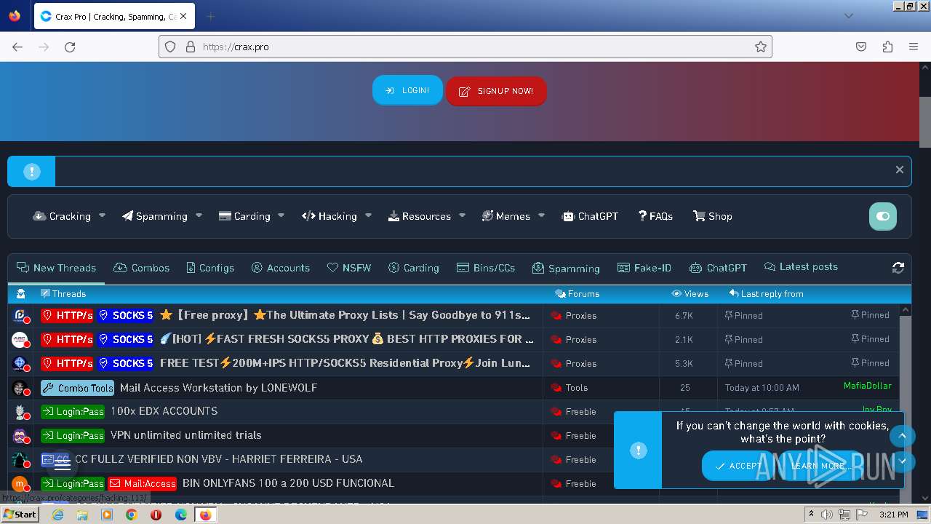Open the FAQs navigation link
Screen dimensions: 931x524
coord(655,216)
